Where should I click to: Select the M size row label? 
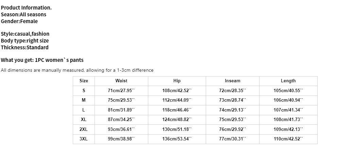pos(84,100)
